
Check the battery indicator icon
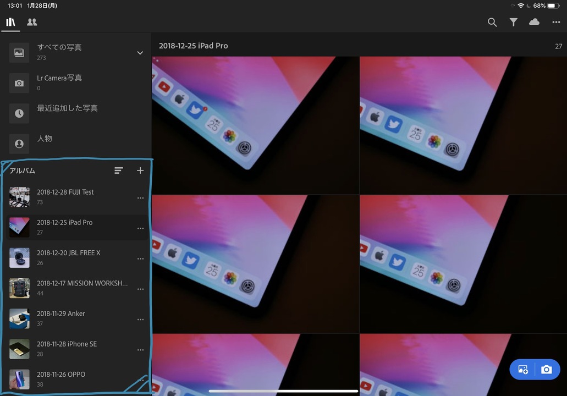[x=553, y=5]
